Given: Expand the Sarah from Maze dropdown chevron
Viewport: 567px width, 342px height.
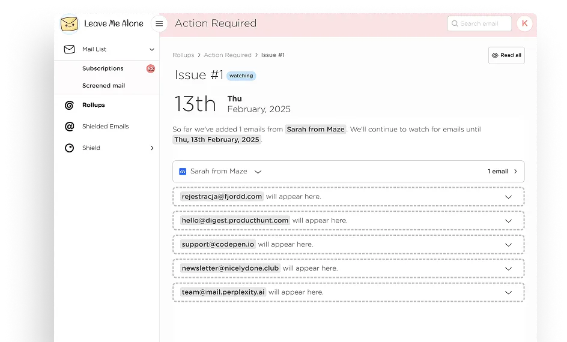Looking at the screenshot, I should [x=258, y=172].
